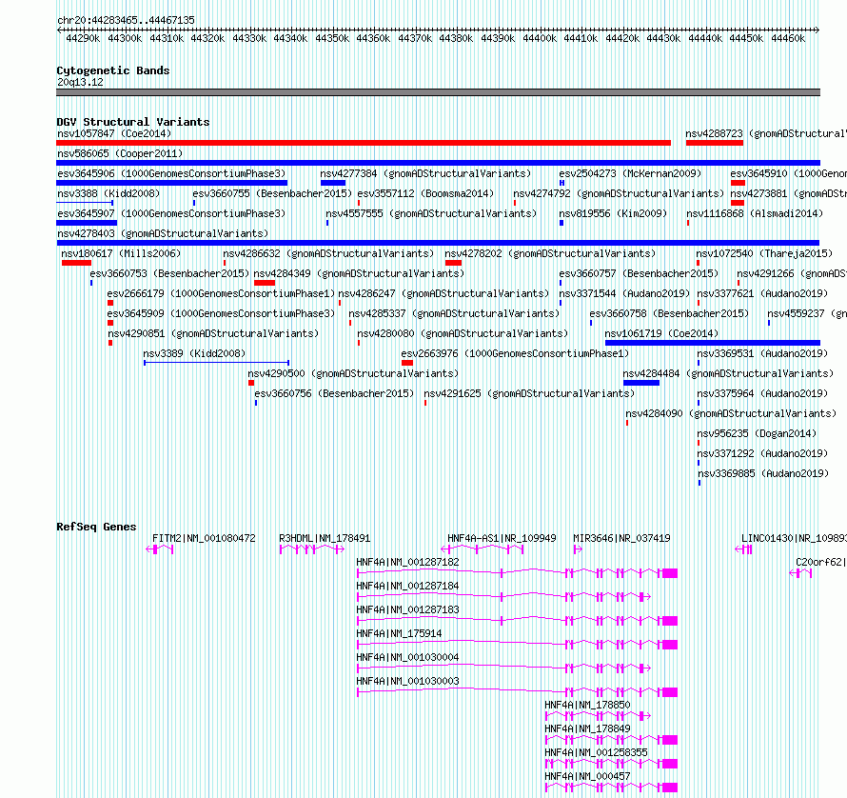
Task: Open MIR3646|NR_037419 gene label
Action: tap(621, 538)
